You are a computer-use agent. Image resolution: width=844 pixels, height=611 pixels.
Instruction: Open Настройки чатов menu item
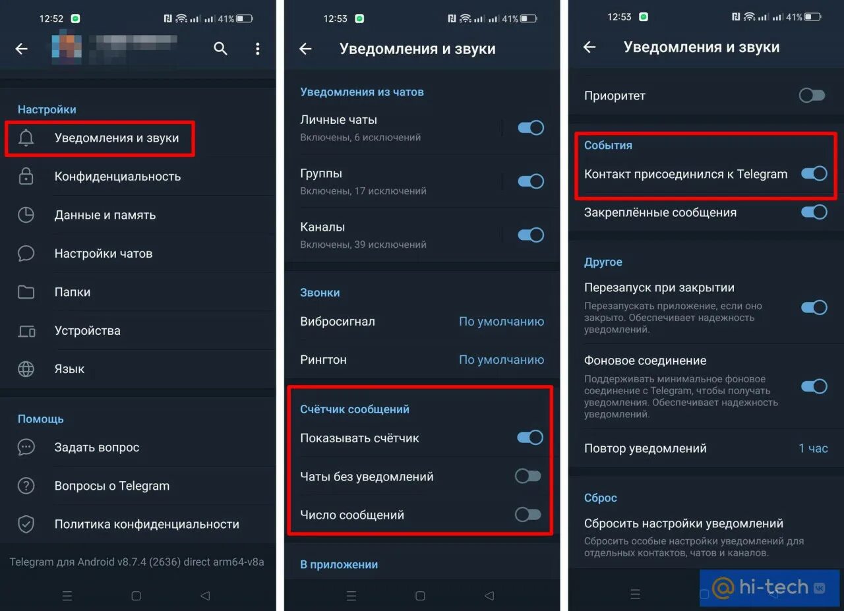tap(138, 253)
